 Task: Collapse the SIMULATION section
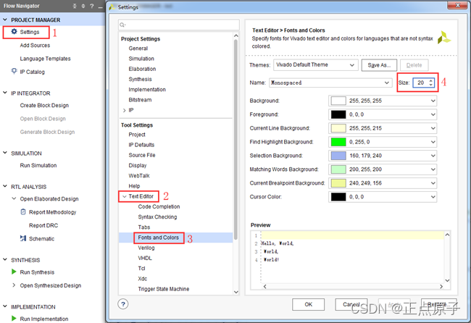[5, 153]
